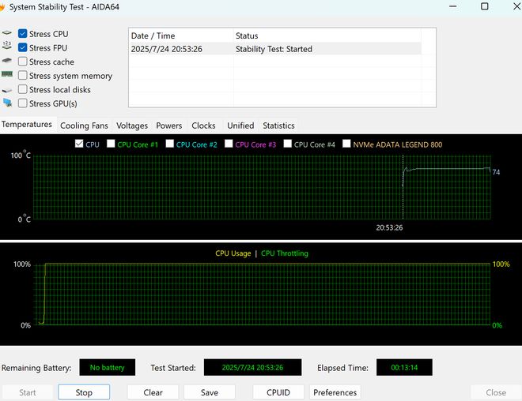This screenshot has width=522, height=401.
Task: Open the Voltages tab
Action: [131, 126]
